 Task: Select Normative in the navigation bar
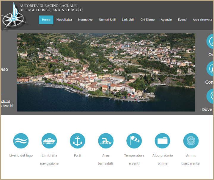pyautogui.click(x=85, y=20)
